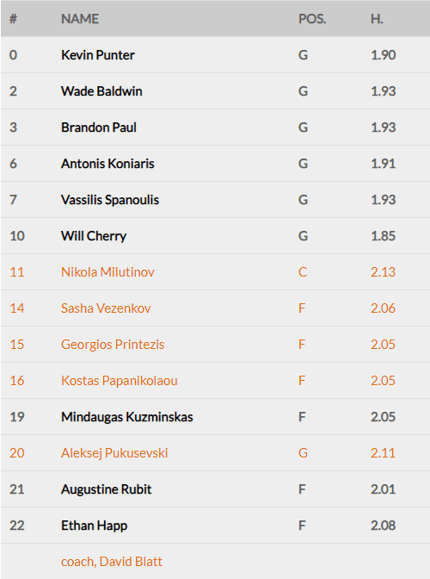Open Aleksej Pukusevski's profile

tap(114, 453)
